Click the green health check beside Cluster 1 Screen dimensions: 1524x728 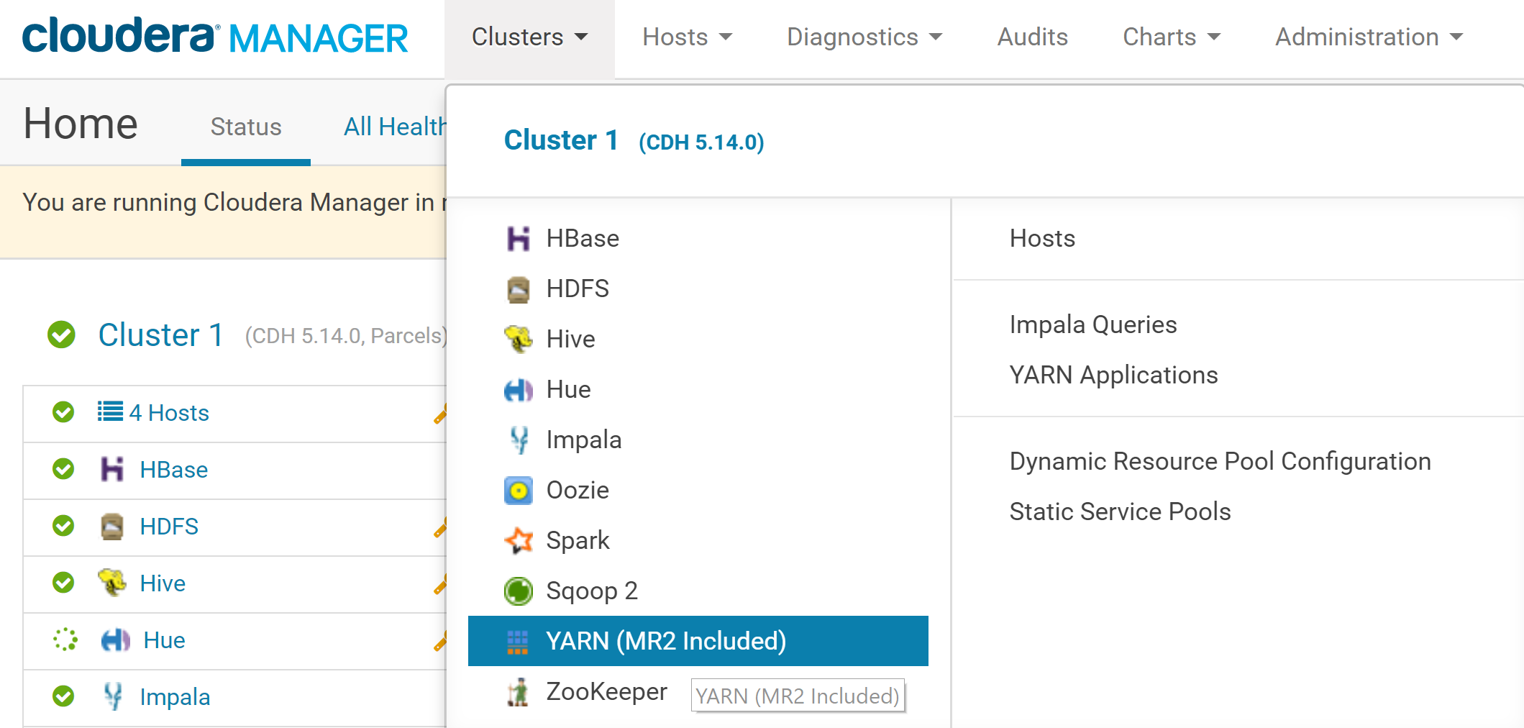click(x=62, y=335)
